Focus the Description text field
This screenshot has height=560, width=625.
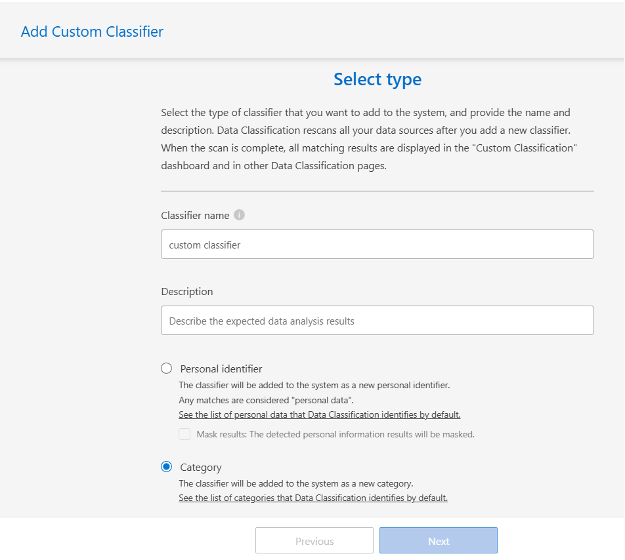[377, 321]
